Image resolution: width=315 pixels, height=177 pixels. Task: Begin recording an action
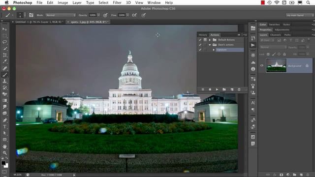click(x=210, y=89)
